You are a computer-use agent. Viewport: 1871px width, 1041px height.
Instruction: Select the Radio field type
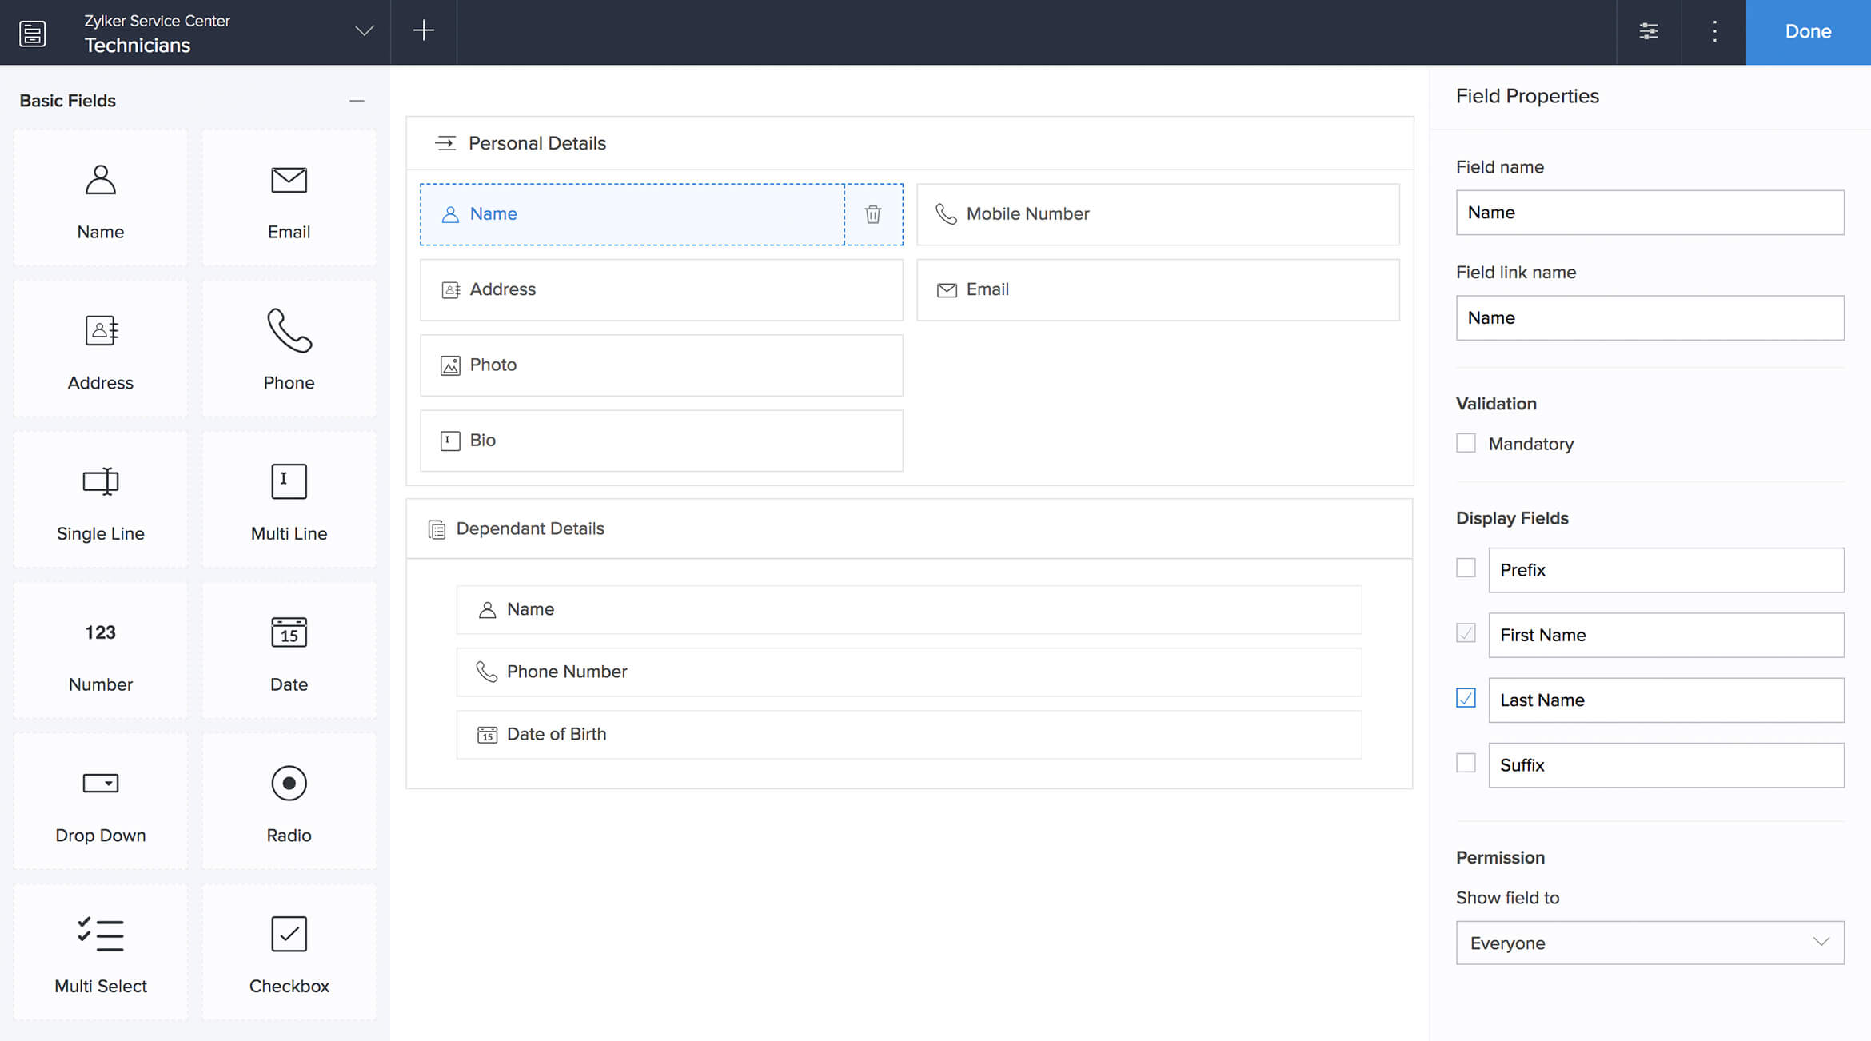[289, 800]
